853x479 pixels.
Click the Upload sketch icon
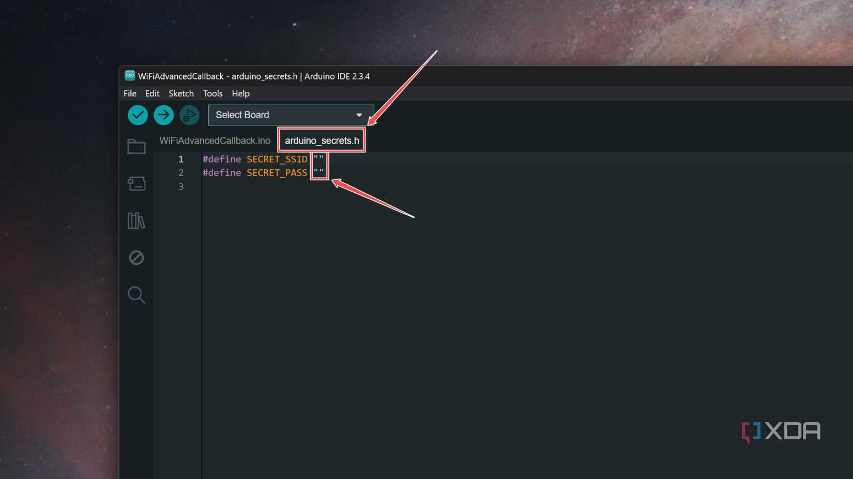[x=163, y=115]
